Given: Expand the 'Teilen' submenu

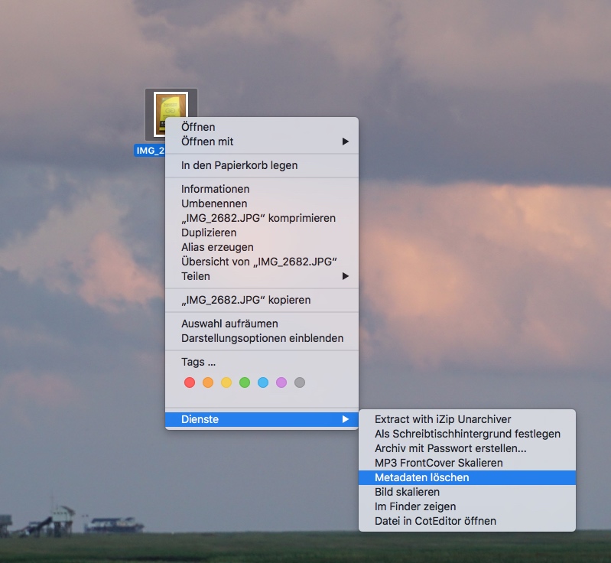Looking at the screenshot, I should pyautogui.click(x=262, y=276).
